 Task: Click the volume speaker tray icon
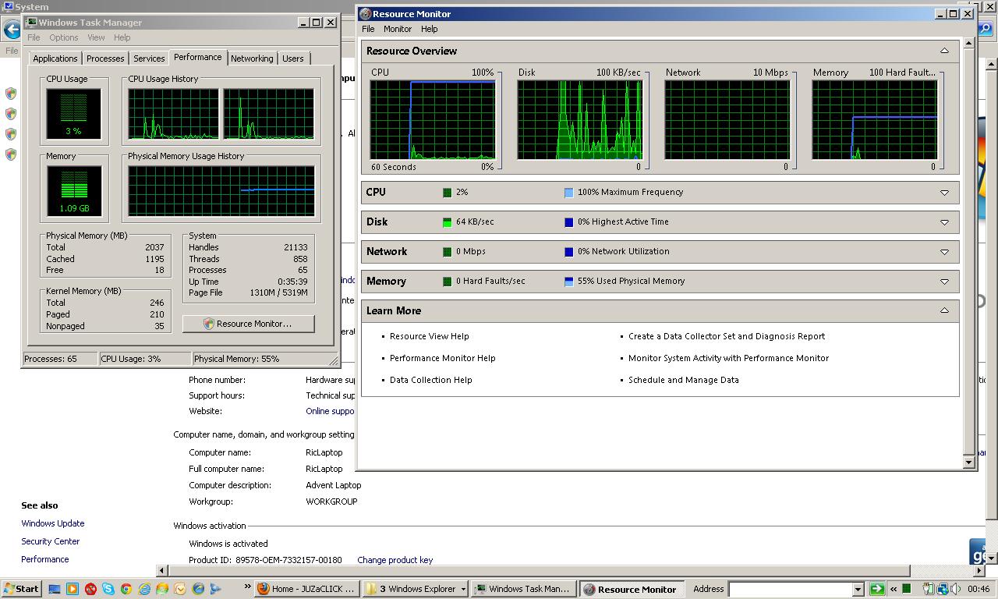click(955, 589)
